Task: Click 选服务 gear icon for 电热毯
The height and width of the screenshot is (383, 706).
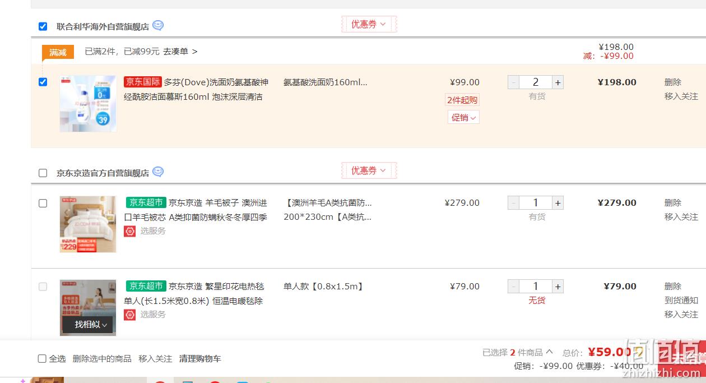Action: pyautogui.click(x=130, y=315)
